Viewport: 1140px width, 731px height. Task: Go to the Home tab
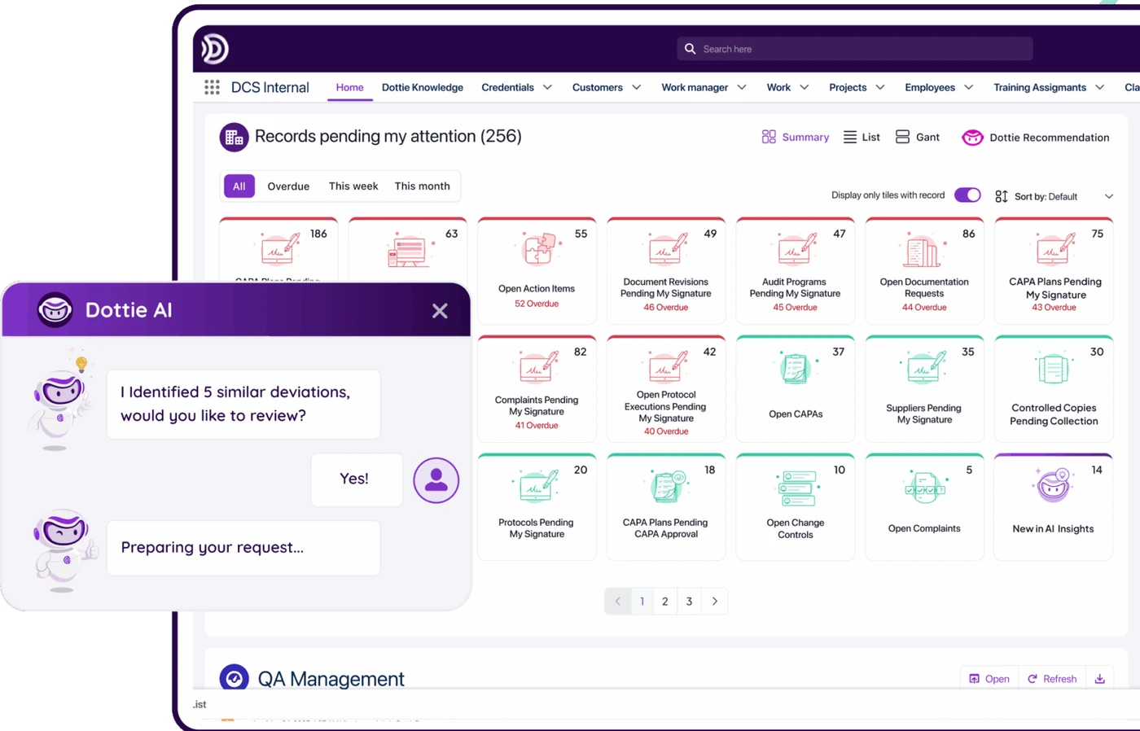[350, 87]
